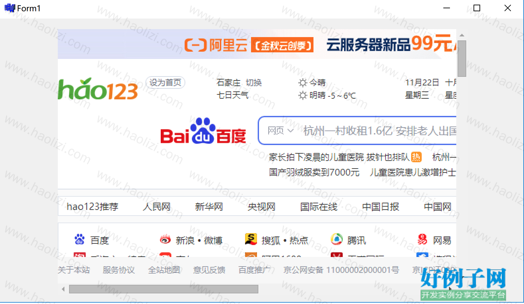The height and width of the screenshot is (304, 524).
Task: Click the 意见反馈 footer link
Action: click(x=209, y=270)
